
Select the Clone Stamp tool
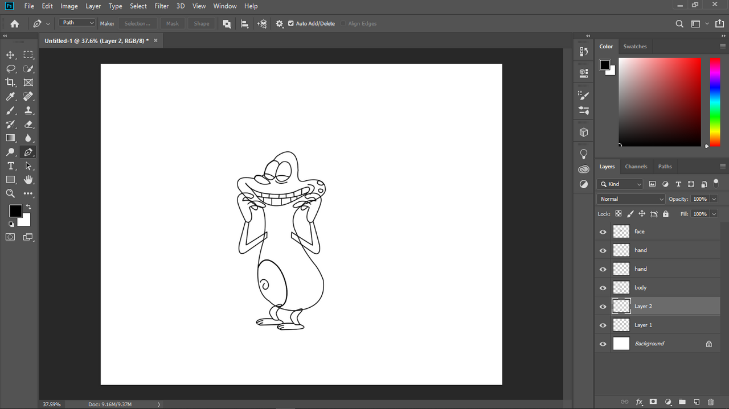[28, 110]
